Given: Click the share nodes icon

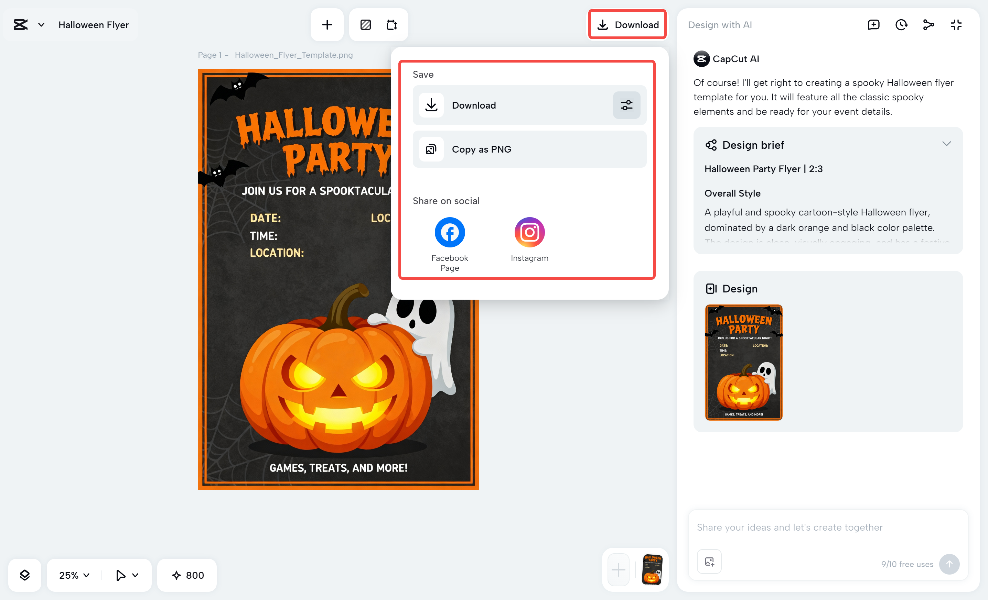Looking at the screenshot, I should pyautogui.click(x=928, y=25).
